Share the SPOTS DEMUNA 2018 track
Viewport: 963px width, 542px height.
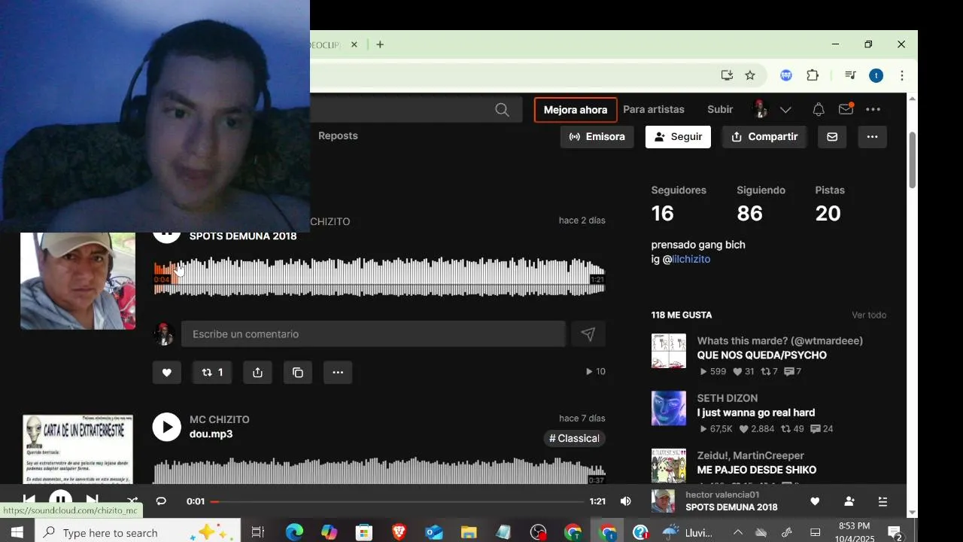pyautogui.click(x=257, y=373)
